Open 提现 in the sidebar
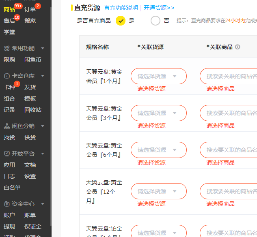The image size is (257, 237). click(9, 226)
